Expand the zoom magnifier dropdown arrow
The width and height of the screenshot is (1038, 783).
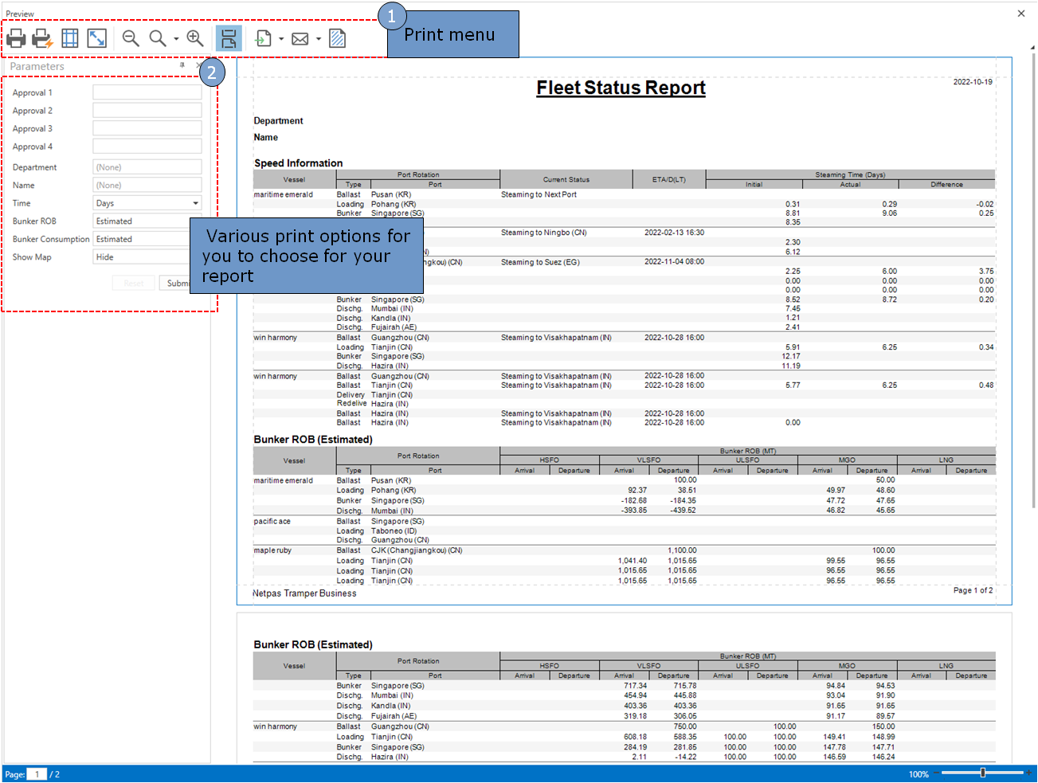tap(176, 39)
